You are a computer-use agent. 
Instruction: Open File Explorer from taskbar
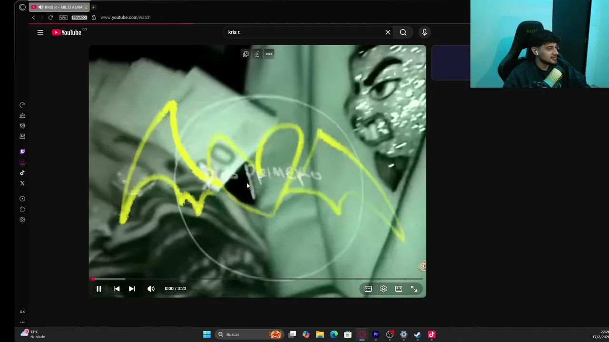(320, 334)
